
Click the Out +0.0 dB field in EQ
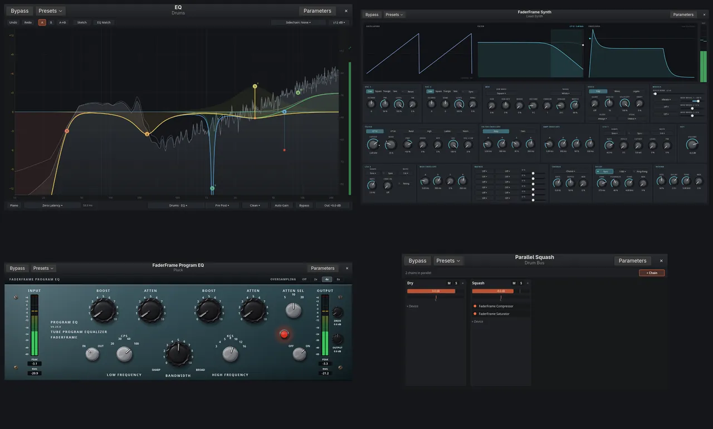tap(333, 205)
